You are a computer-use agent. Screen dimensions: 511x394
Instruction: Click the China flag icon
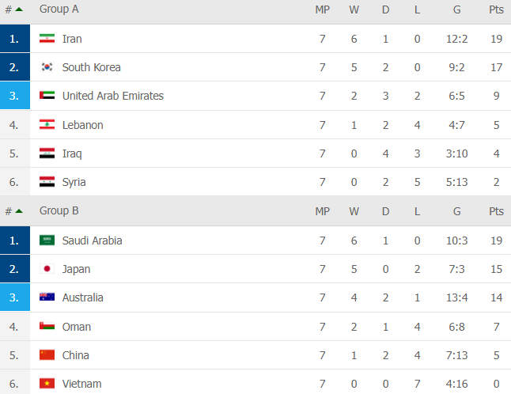(47, 354)
